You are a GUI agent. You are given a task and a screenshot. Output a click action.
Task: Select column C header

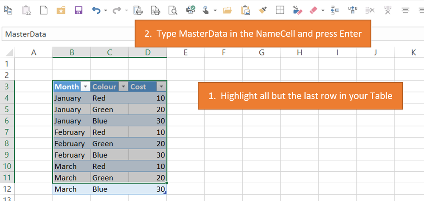click(x=110, y=53)
